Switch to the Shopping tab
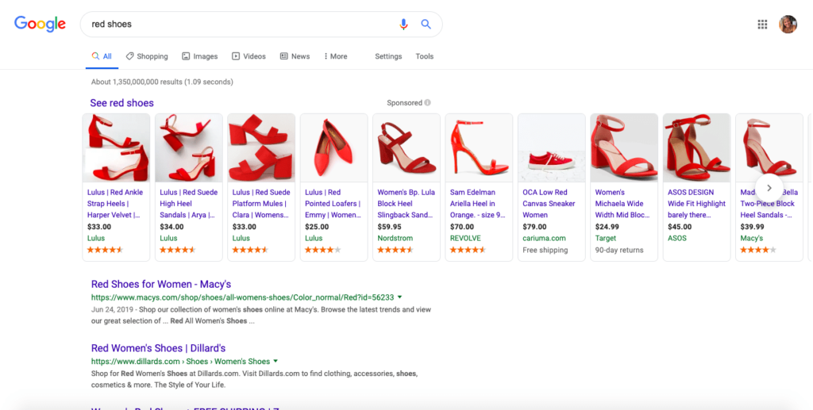The width and height of the screenshot is (813, 410). [x=147, y=56]
